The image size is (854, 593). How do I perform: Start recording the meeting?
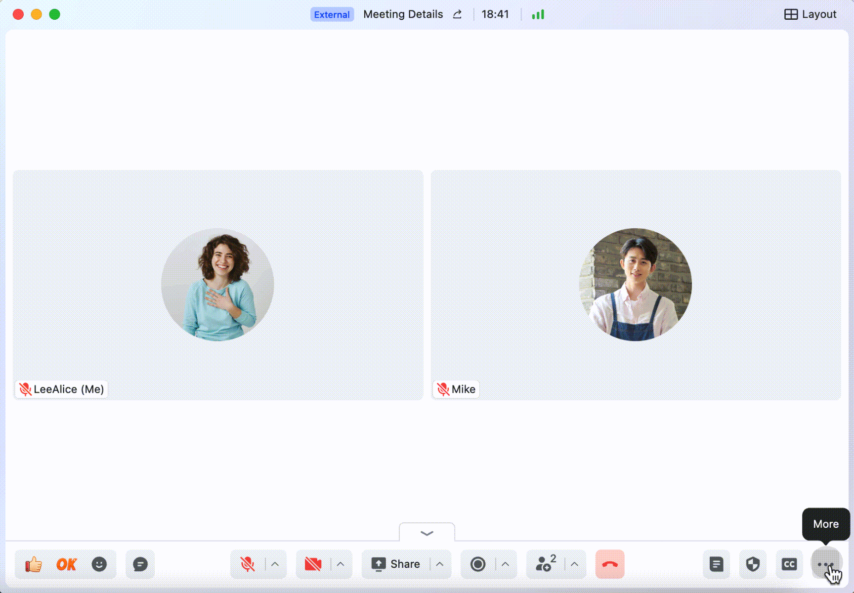click(x=478, y=564)
